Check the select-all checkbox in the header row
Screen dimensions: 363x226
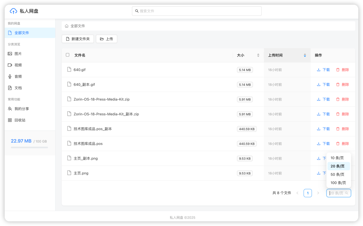click(x=68, y=55)
